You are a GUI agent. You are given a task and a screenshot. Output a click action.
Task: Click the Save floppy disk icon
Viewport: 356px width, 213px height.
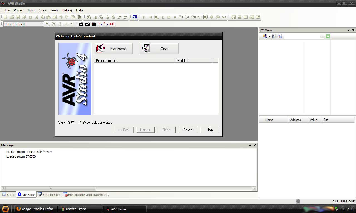click(x=18, y=17)
